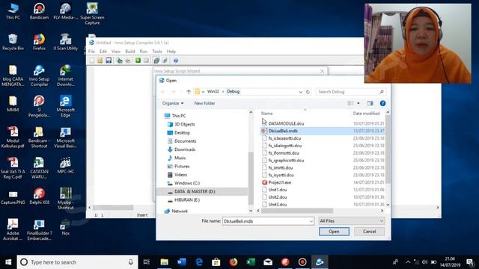Select This PC in navigation tree
The width and height of the screenshot is (479, 269).
[x=179, y=116]
